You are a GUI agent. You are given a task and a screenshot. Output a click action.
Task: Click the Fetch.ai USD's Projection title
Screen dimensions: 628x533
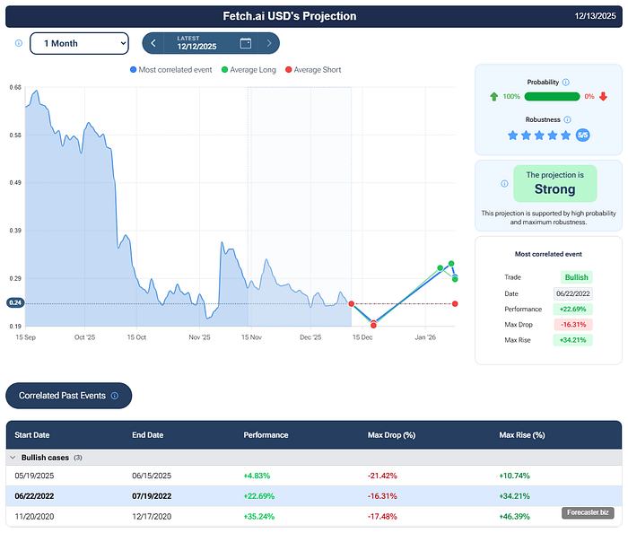(290, 16)
